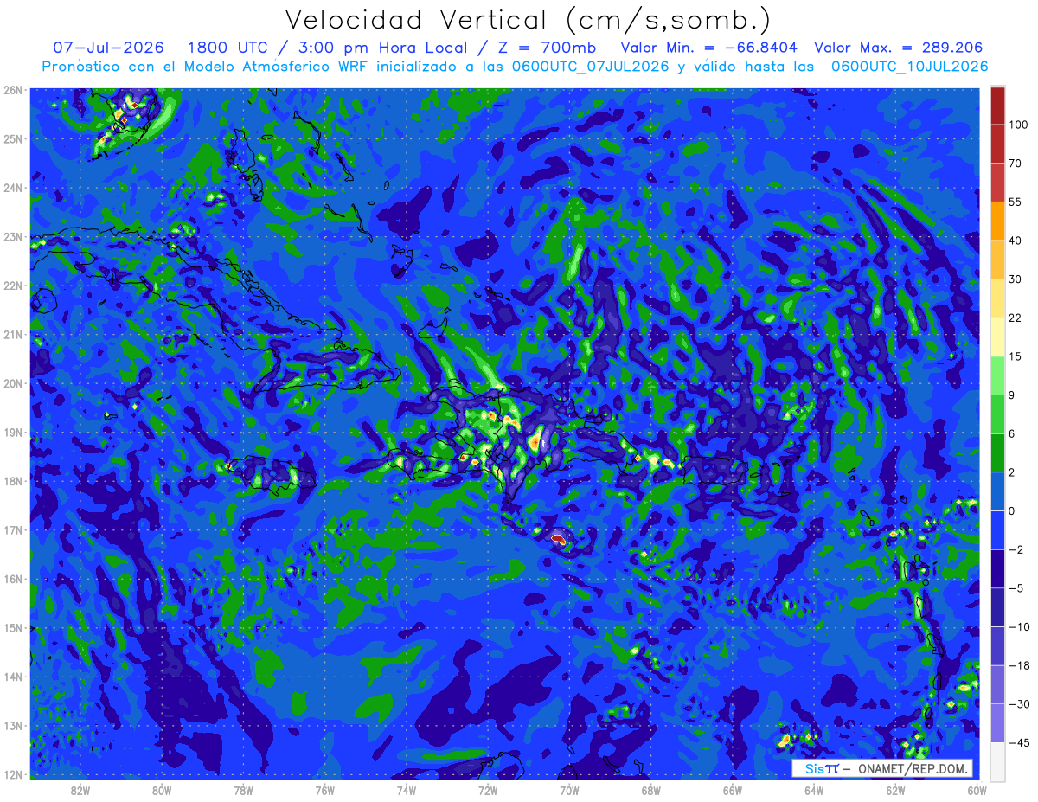Screen dimensions: 1038x802
Task: Click the '82W' longitude label
Action: [x=80, y=790]
